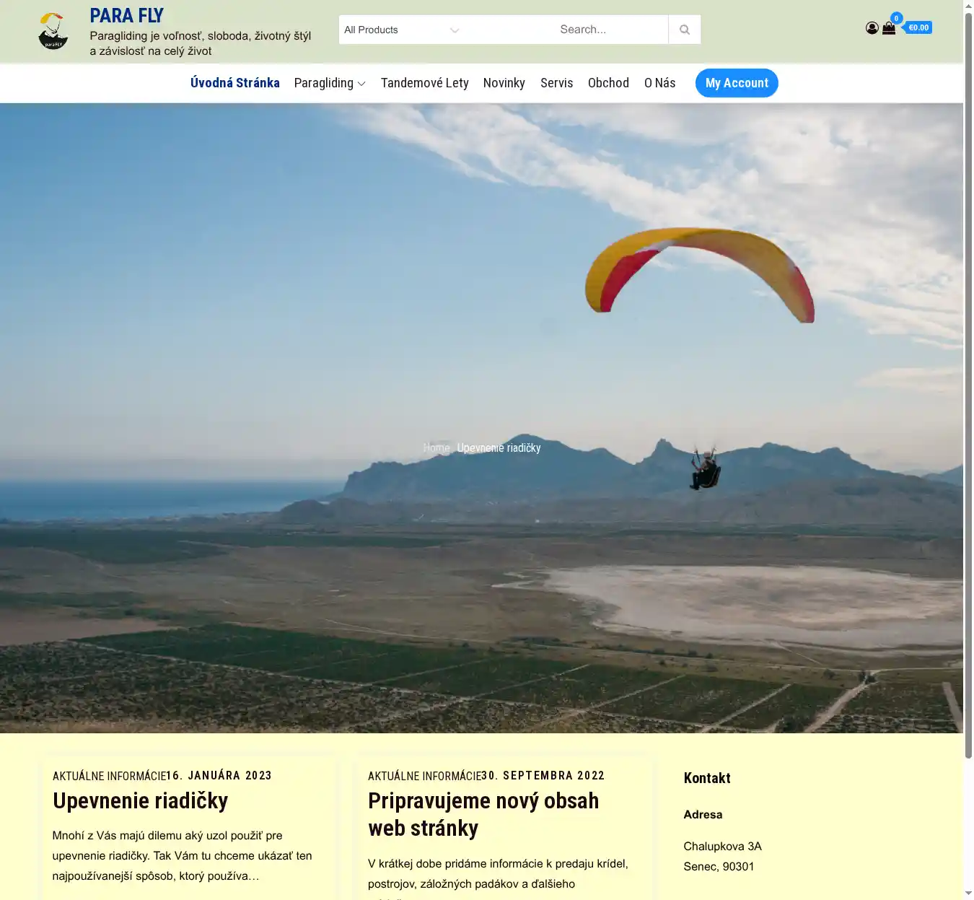Navigate to the Novinky page

504,83
